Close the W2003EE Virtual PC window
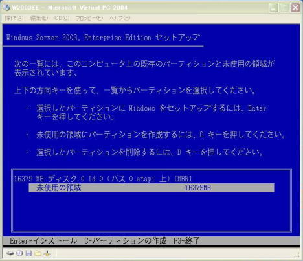The height and width of the screenshot is (261, 303). (295, 8)
